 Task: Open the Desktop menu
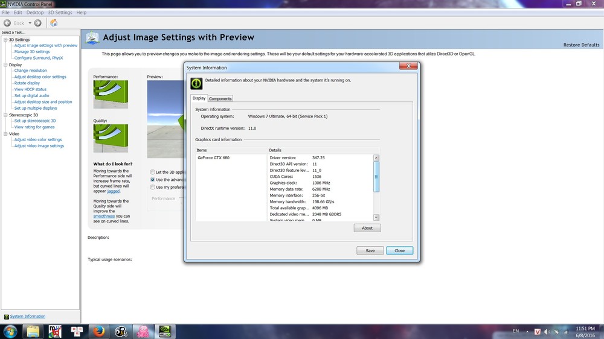coord(35,12)
